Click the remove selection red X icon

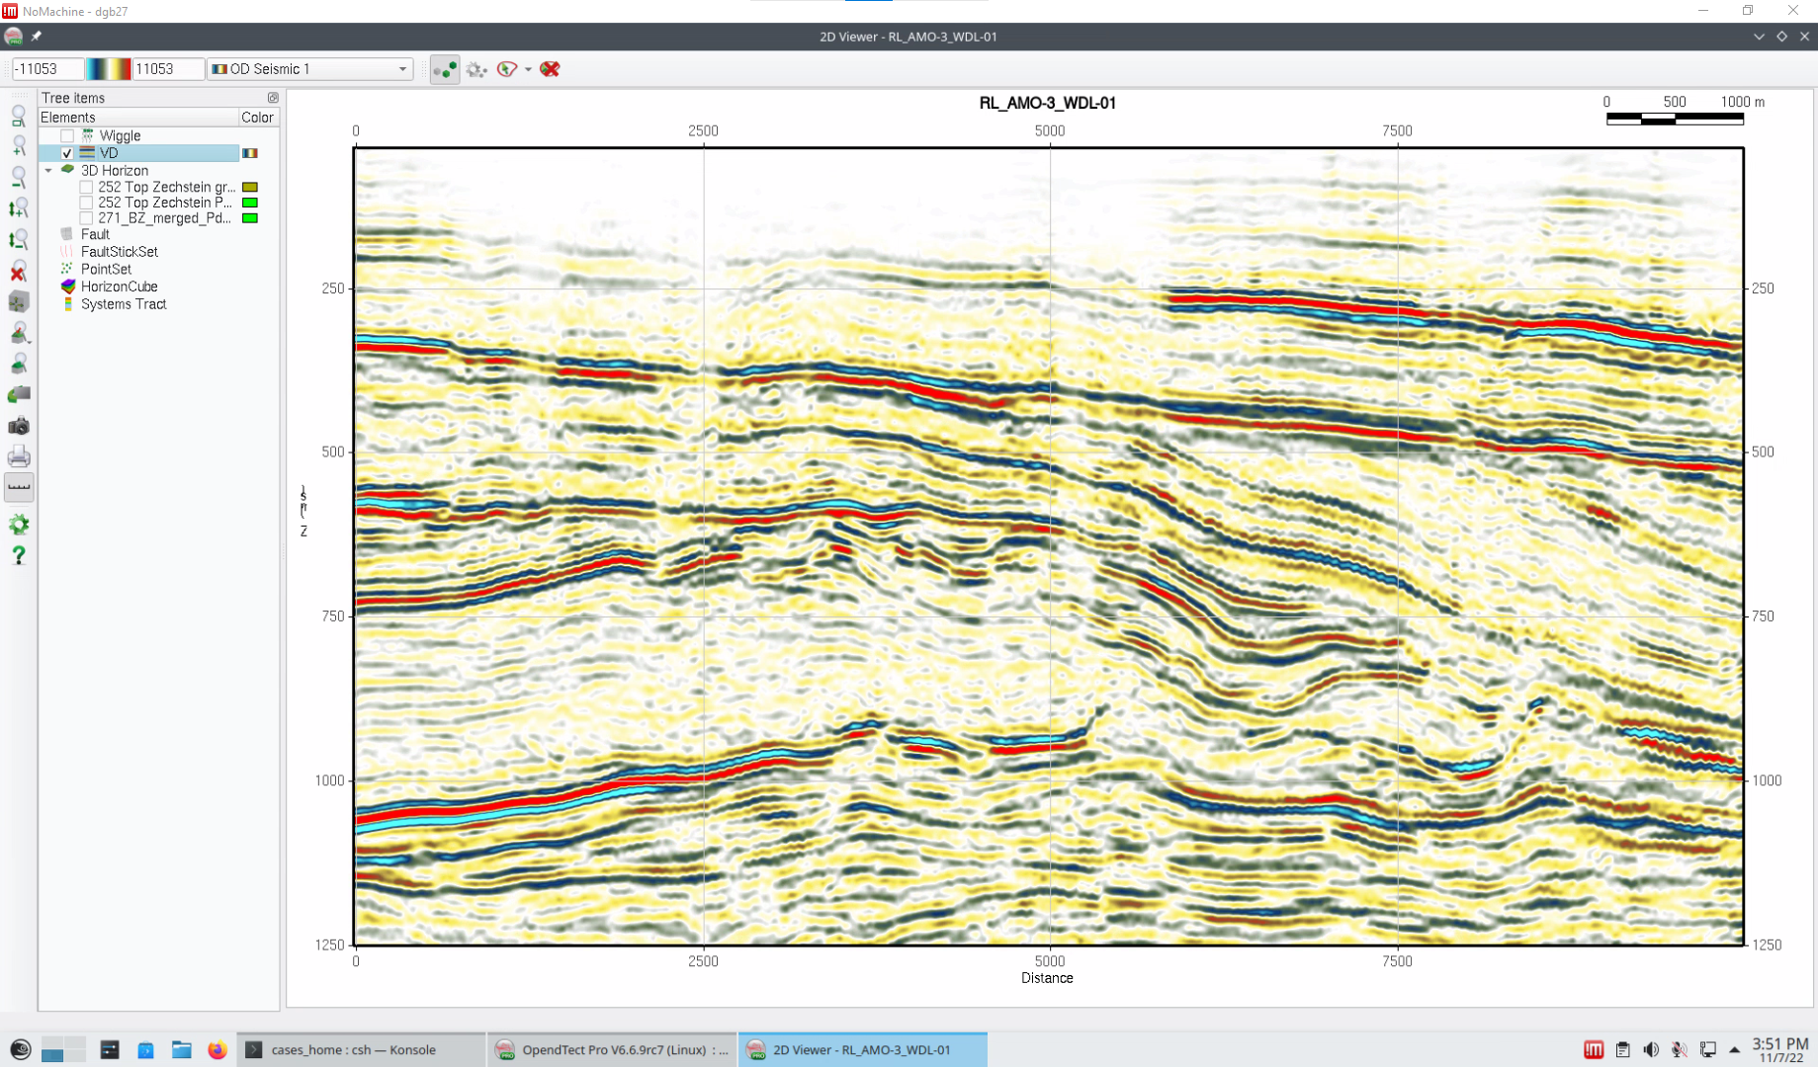[x=551, y=69]
